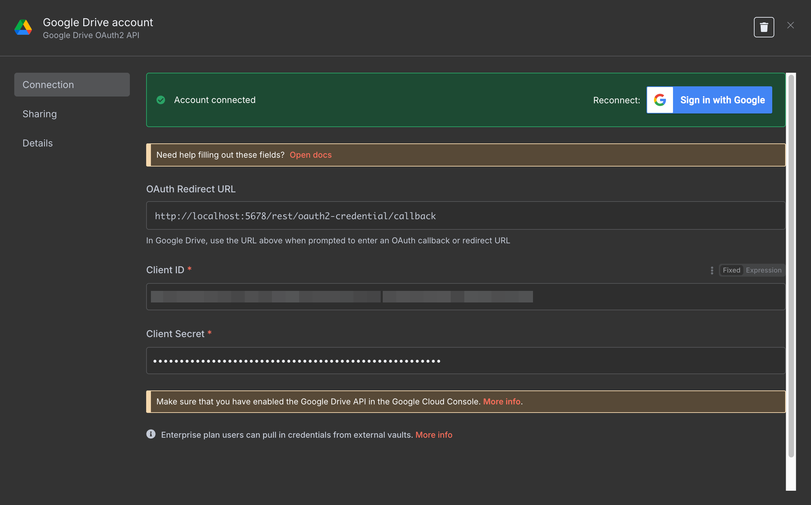This screenshot has height=505, width=811.
Task: Click the 'Google Drive account' title text
Action: [x=98, y=22]
